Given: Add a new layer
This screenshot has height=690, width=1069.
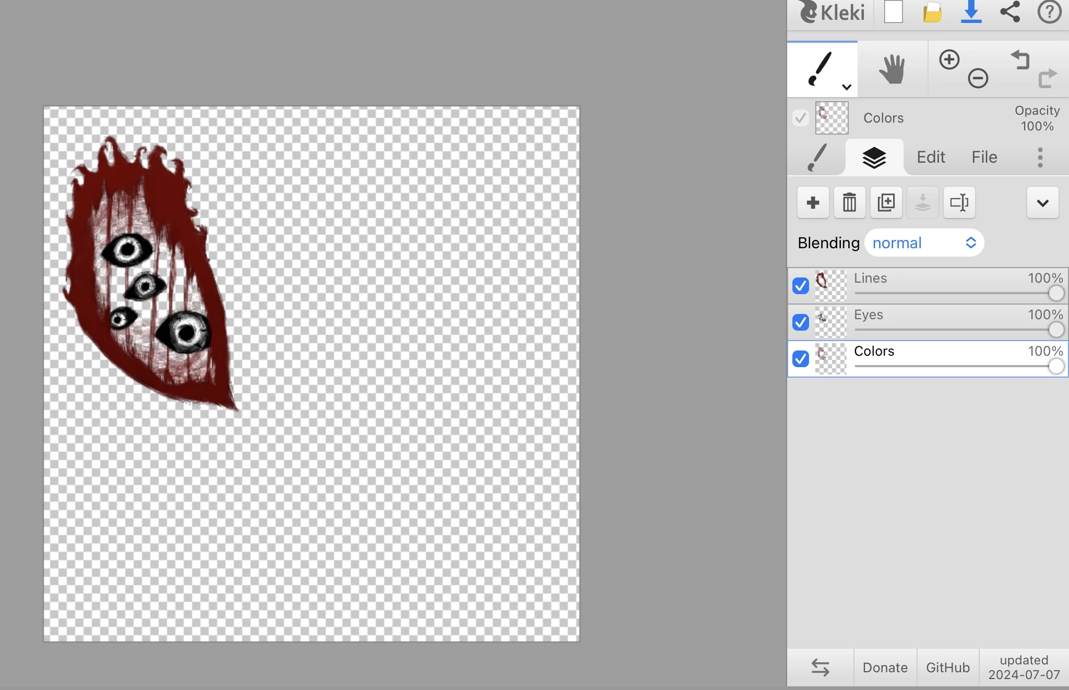Looking at the screenshot, I should point(812,202).
